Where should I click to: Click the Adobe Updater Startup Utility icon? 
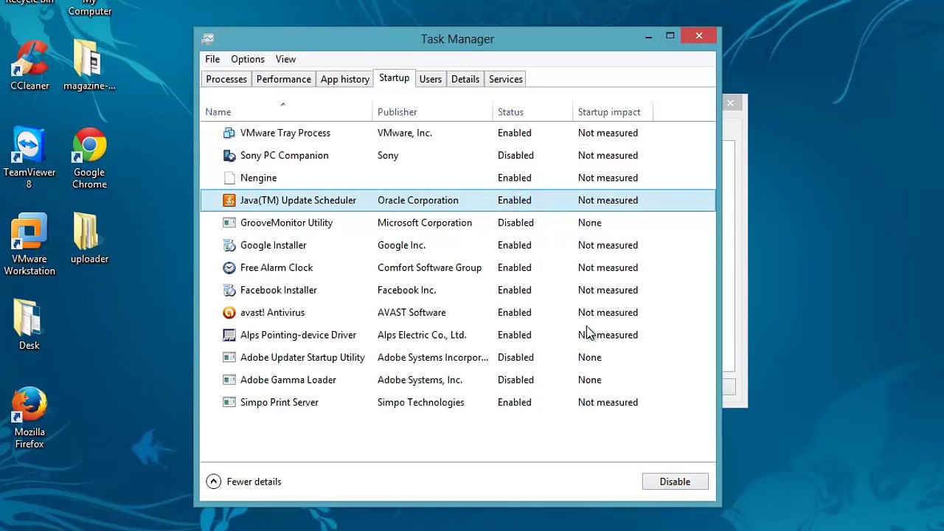pyautogui.click(x=229, y=358)
